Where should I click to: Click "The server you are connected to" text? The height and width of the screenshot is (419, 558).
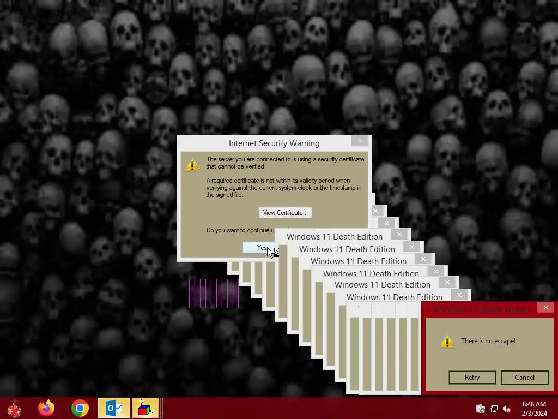coord(285,163)
